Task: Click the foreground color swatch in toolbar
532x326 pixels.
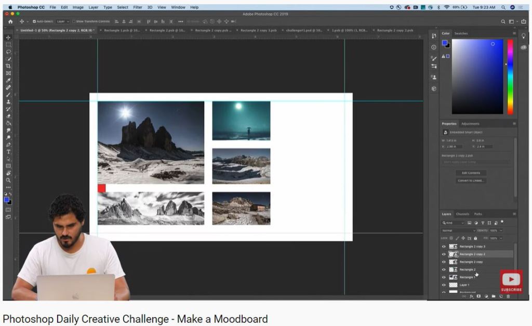Action: [x=6, y=200]
